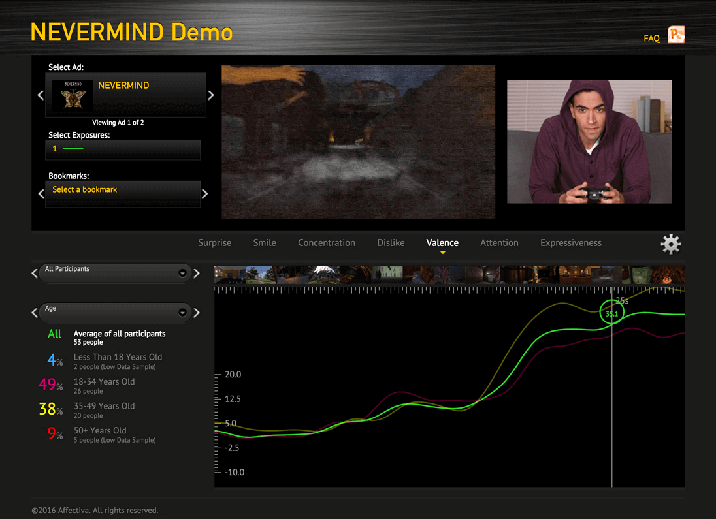Image resolution: width=716 pixels, height=519 pixels.
Task: Click the 25s time label
Action: pos(622,301)
